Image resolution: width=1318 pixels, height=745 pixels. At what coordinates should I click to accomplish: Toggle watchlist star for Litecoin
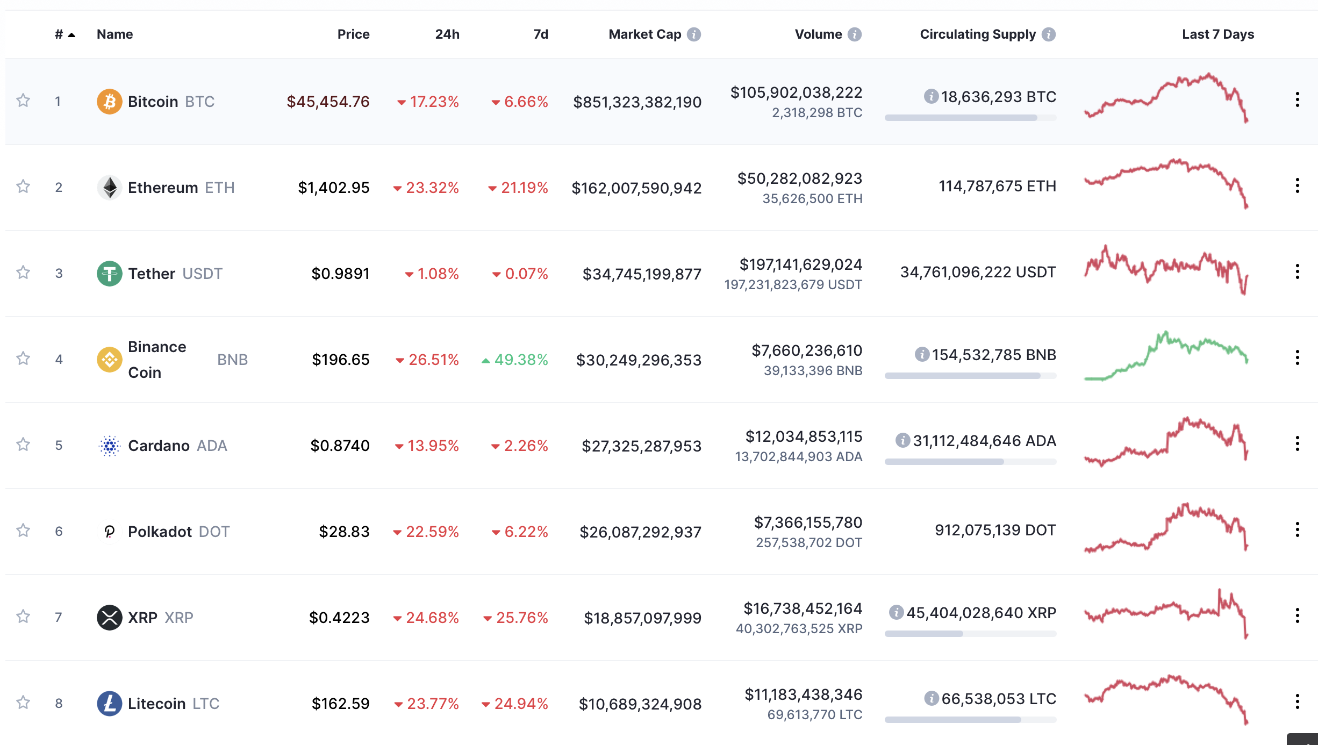(23, 703)
